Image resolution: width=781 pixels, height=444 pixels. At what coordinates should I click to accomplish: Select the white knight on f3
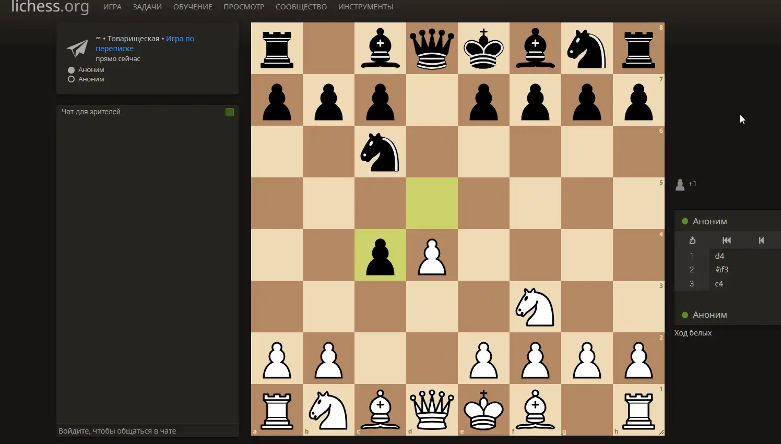click(x=535, y=307)
